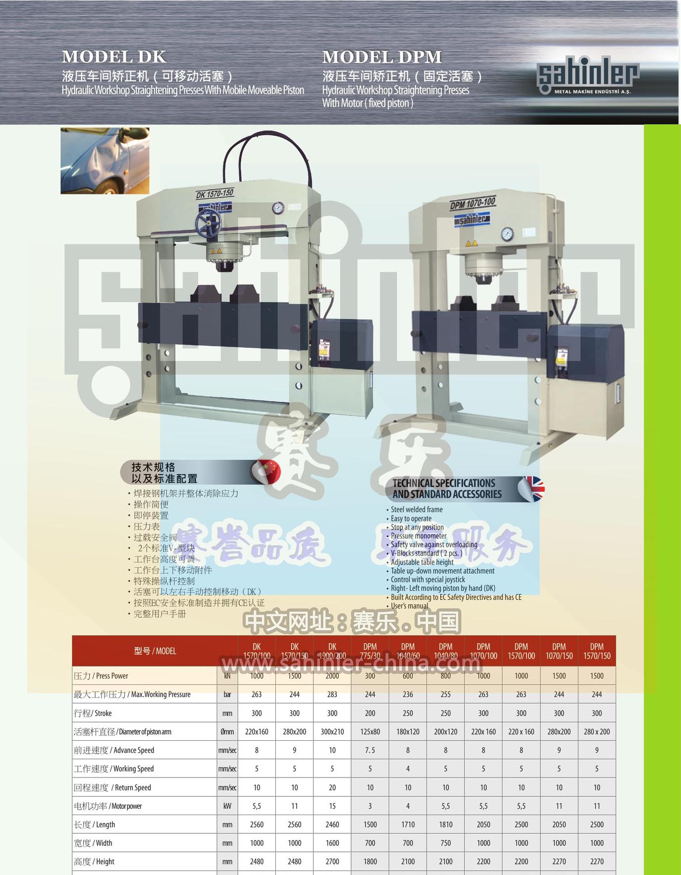The height and width of the screenshot is (875, 681).
Task: Click the "kW" unit cell
Action: pyautogui.click(x=227, y=806)
